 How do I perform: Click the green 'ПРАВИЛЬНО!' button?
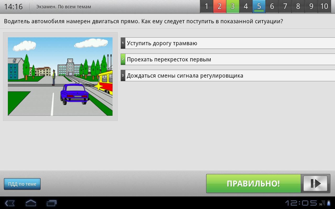[253, 183]
